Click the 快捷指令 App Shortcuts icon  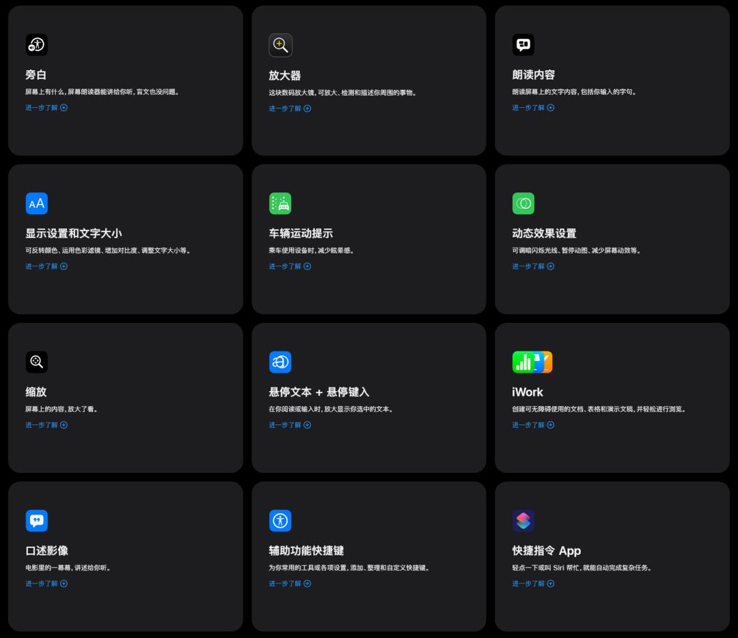(523, 521)
